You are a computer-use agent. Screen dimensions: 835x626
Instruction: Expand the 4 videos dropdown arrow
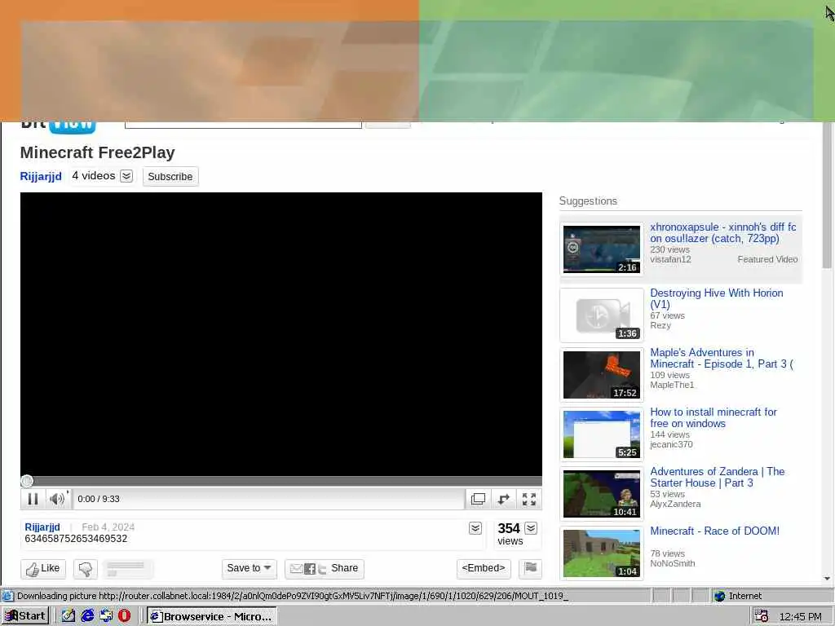(x=126, y=176)
